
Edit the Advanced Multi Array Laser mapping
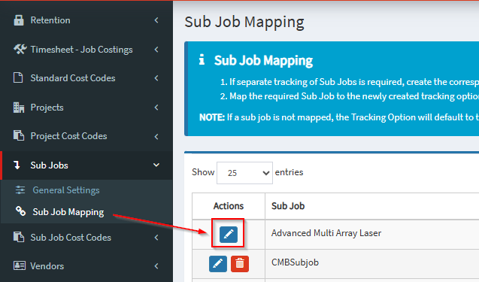tap(229, 234)
